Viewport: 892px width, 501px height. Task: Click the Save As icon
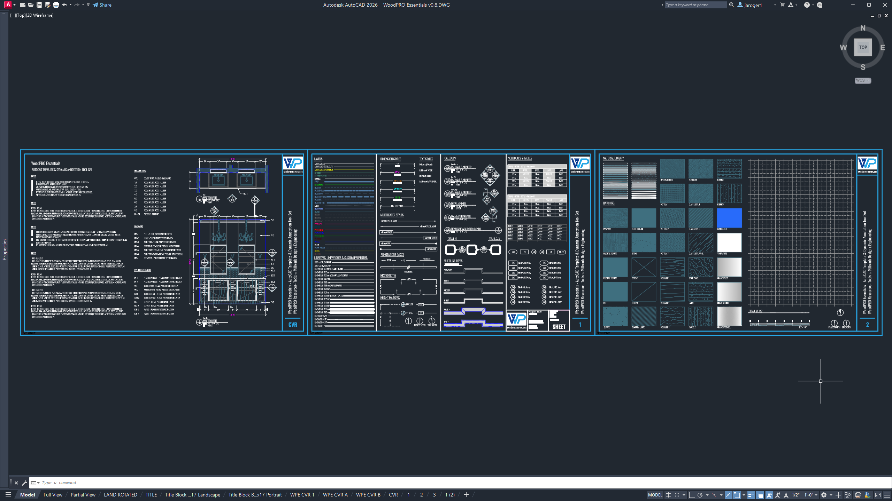pos(47,5)
